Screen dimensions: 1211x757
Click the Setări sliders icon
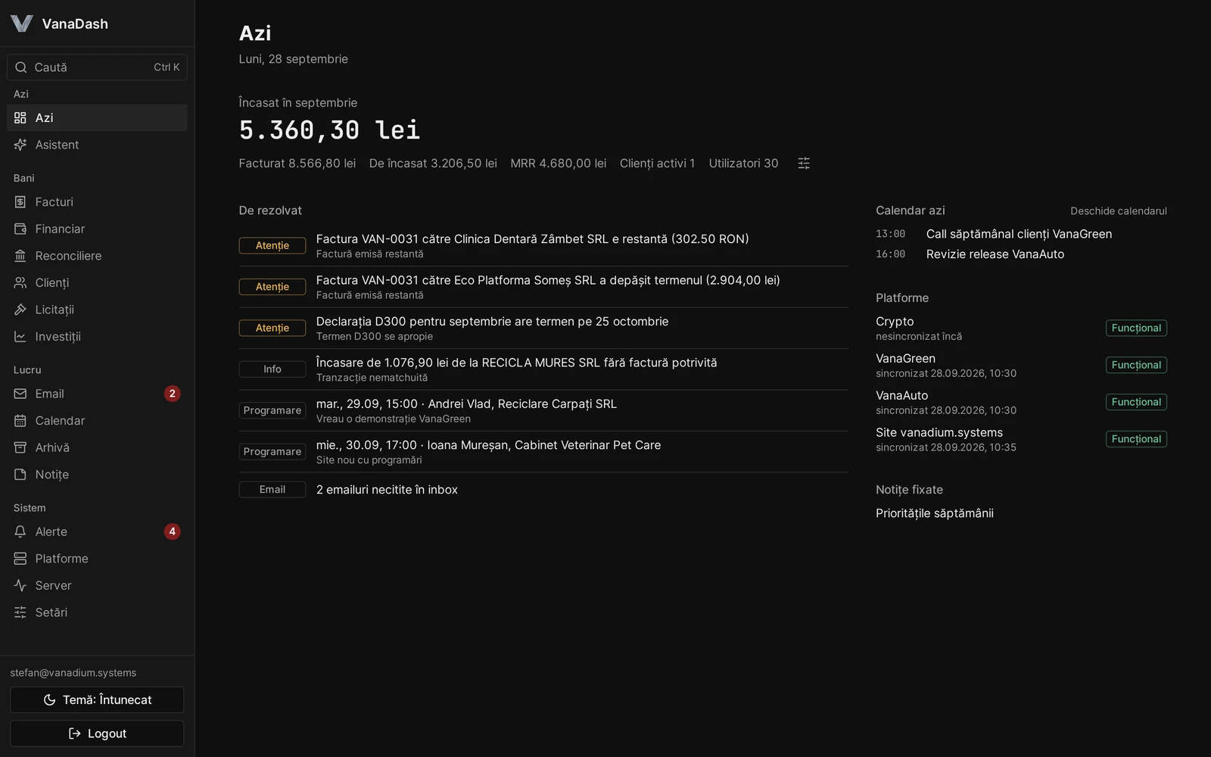click(x=20, y=612)
